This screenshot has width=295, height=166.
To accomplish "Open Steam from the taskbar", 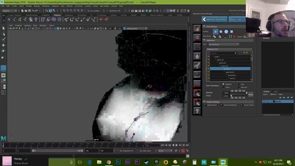I will click(147, 162).
